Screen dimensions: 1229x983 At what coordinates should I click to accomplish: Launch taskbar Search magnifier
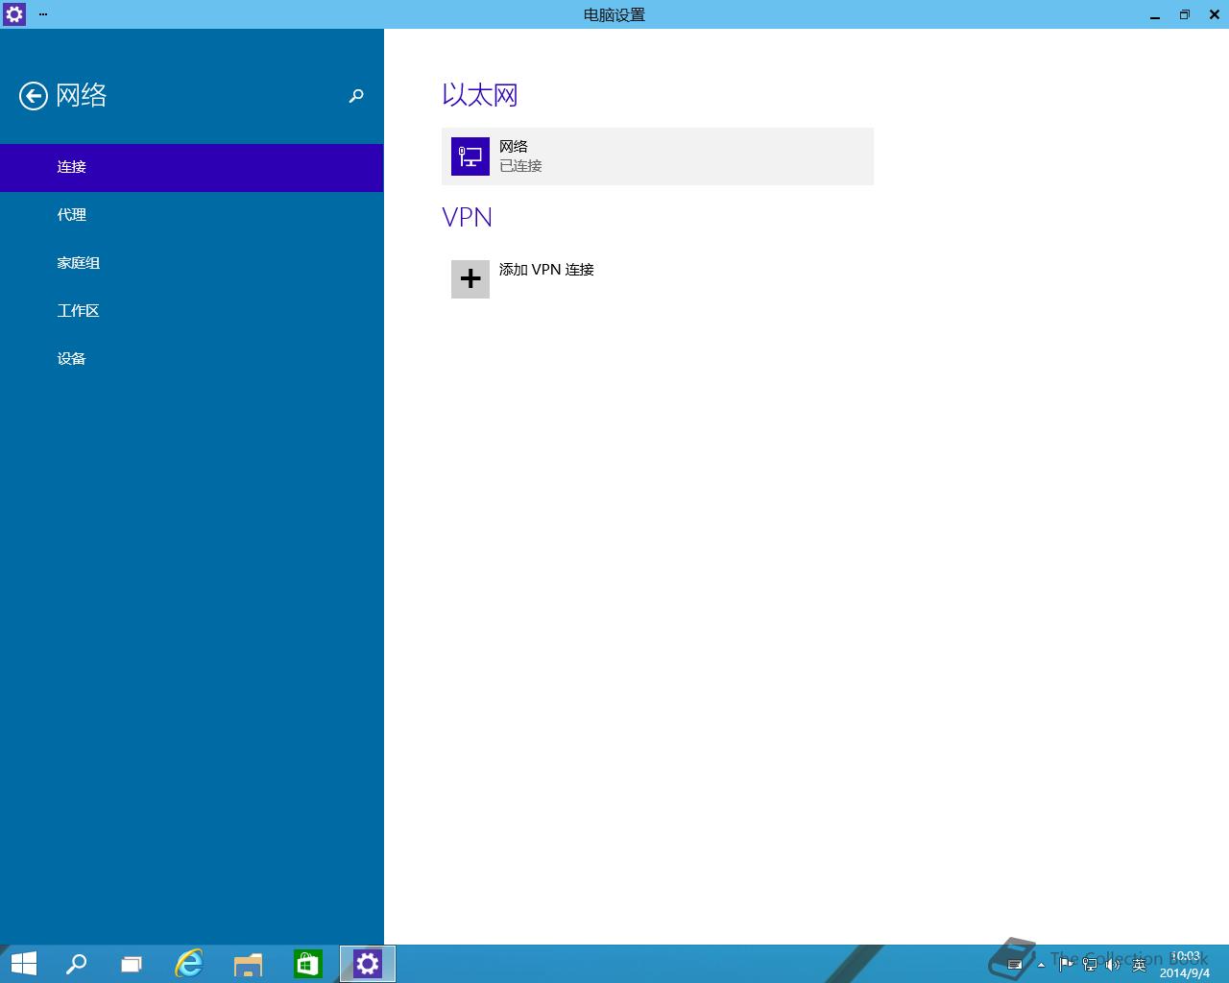click(76, 964)
